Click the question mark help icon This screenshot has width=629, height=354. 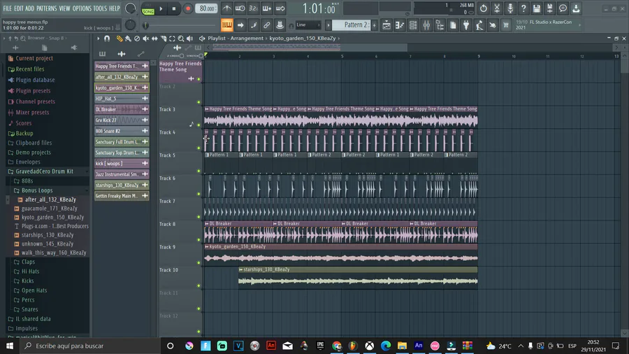pyautogui.click(x=523, y=8)
